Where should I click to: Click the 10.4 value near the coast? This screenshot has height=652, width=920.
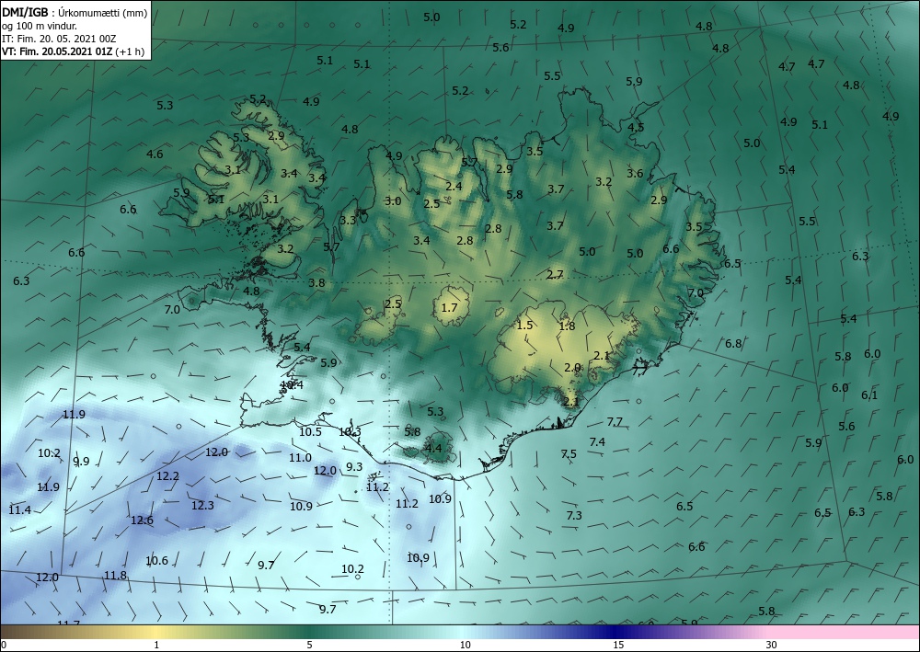click(292, 385)
